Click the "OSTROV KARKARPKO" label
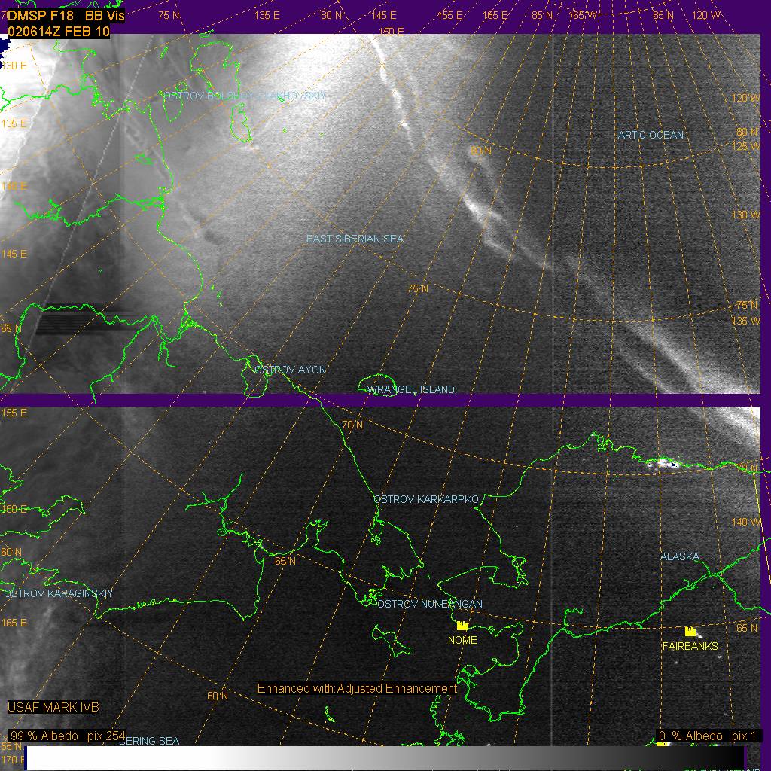Image resolution: width=771 pixels, height=771 pixels. click(x=426, y=500)
